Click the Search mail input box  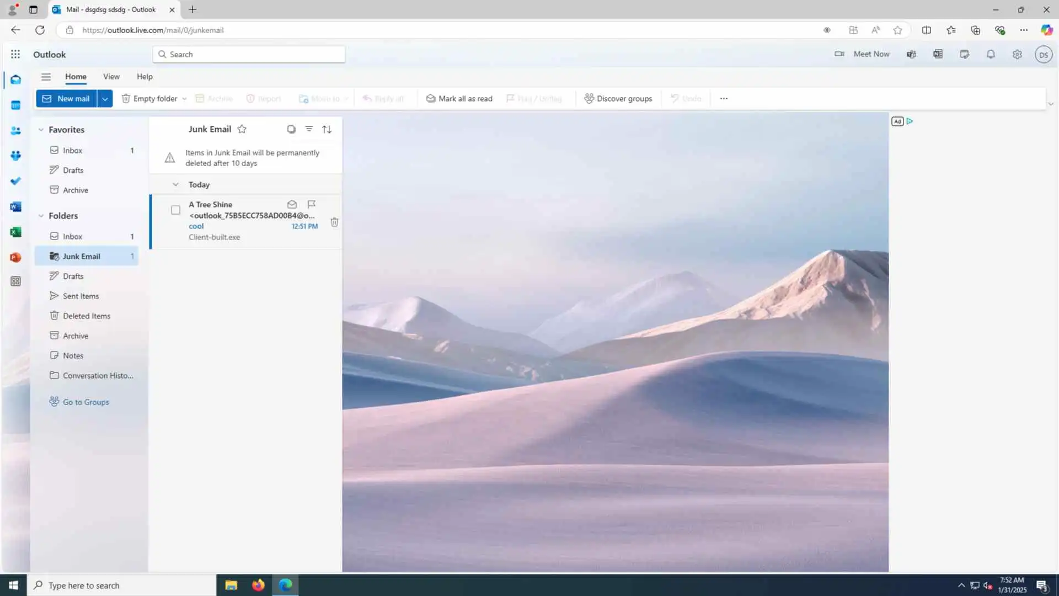point(249,54)
